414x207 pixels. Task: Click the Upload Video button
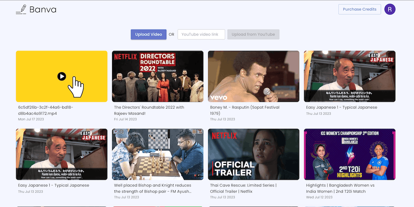tap(149, 34)
